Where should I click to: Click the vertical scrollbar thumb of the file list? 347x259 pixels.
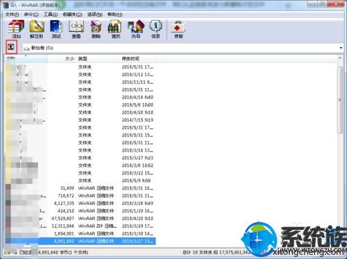coord(340,100)
